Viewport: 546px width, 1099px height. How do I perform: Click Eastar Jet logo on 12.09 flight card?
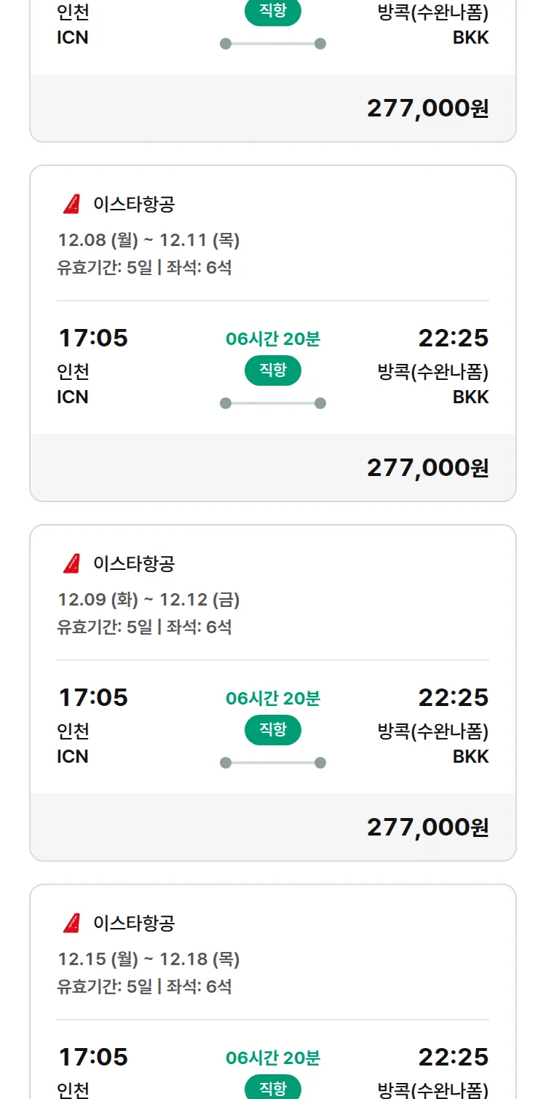(71, 564)
